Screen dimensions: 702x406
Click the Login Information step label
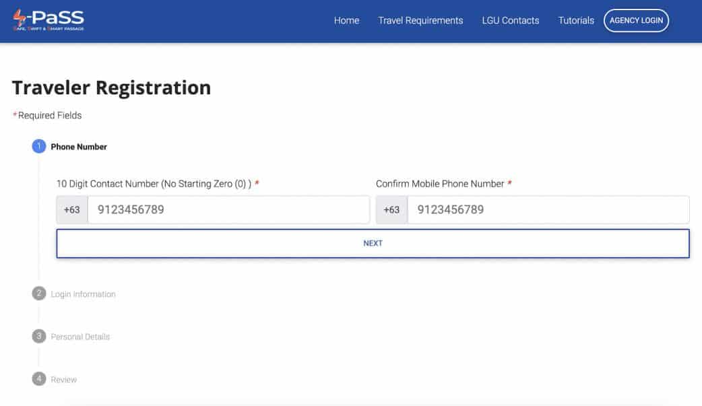tap(84, 294)
